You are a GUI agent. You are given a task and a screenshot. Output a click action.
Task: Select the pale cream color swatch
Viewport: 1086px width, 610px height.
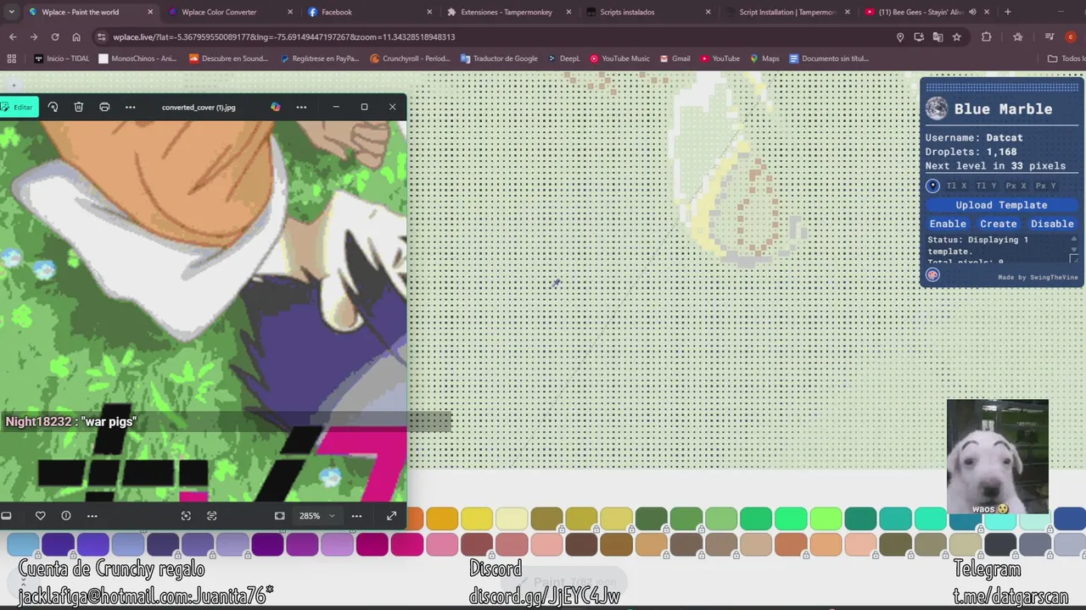512,518
